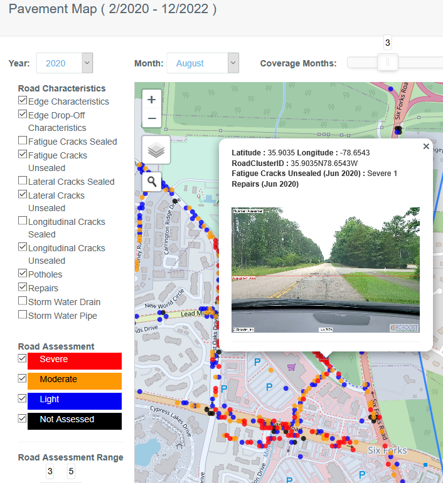
Task: Close the map popup window
Action: point(426,147)
